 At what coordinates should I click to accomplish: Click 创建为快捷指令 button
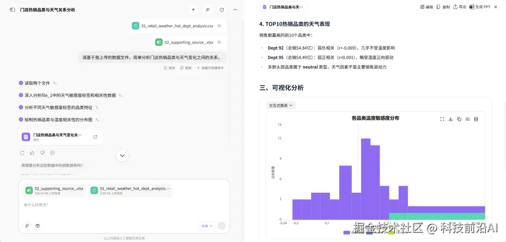coord(210,68)
